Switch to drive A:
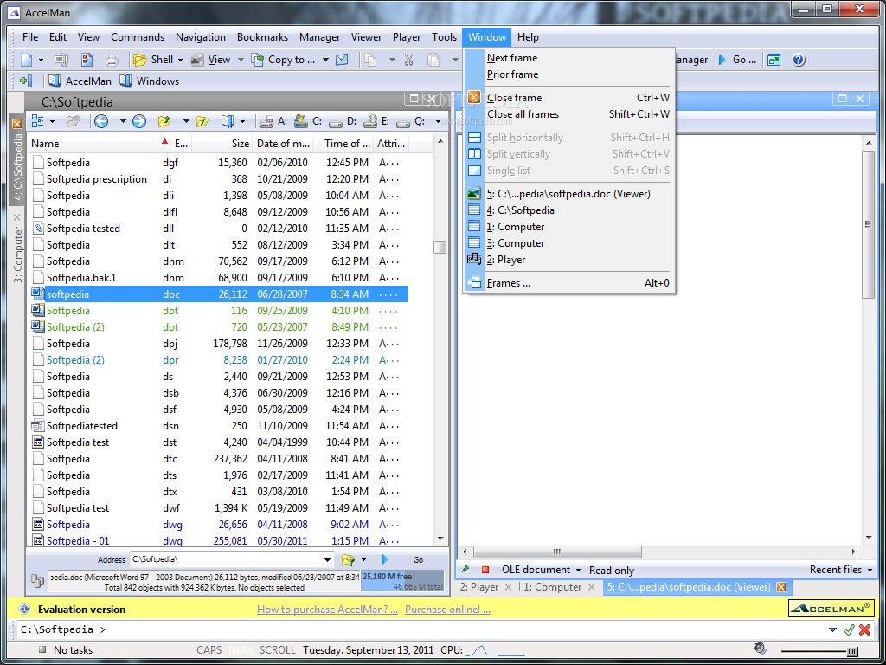This screenshot has height=665, width=886. (x=273, y=121)
